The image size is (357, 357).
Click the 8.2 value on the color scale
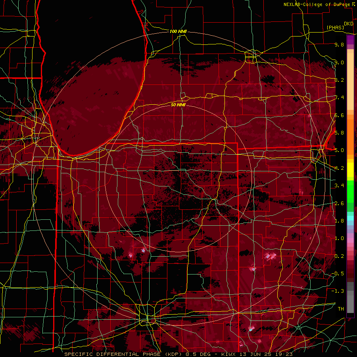[339, 80]
